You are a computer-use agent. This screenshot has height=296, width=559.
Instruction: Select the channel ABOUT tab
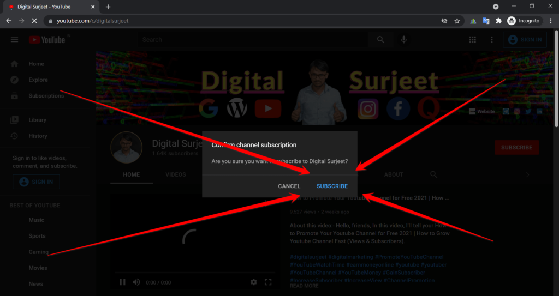(x=394, y=174)
